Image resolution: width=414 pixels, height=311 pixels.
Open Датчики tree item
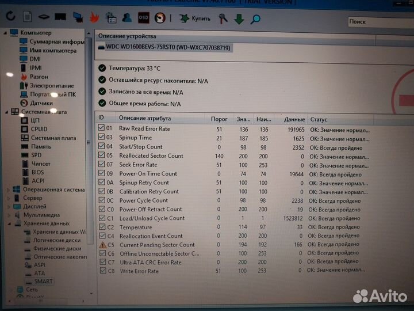click(36, 103)
